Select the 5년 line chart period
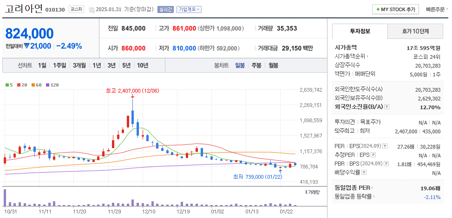452x218 pixels. 126,65
